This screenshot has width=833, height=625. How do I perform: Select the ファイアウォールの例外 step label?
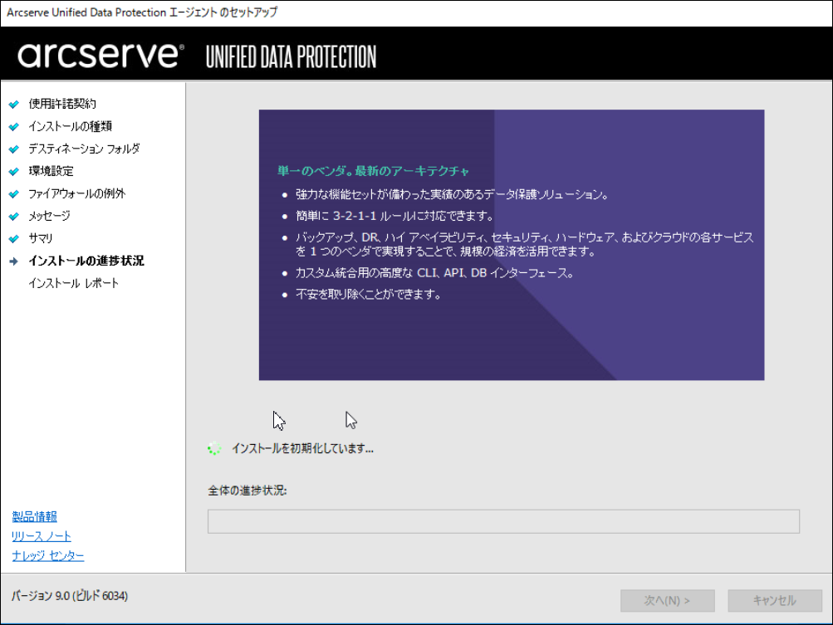[77, 193]
